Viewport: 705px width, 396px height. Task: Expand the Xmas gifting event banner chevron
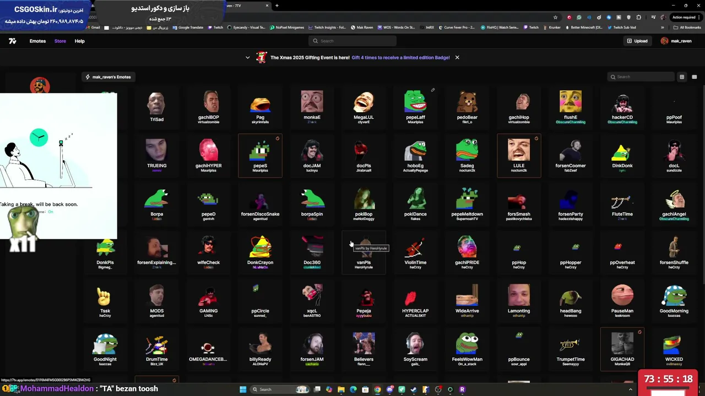pos(247,57)
